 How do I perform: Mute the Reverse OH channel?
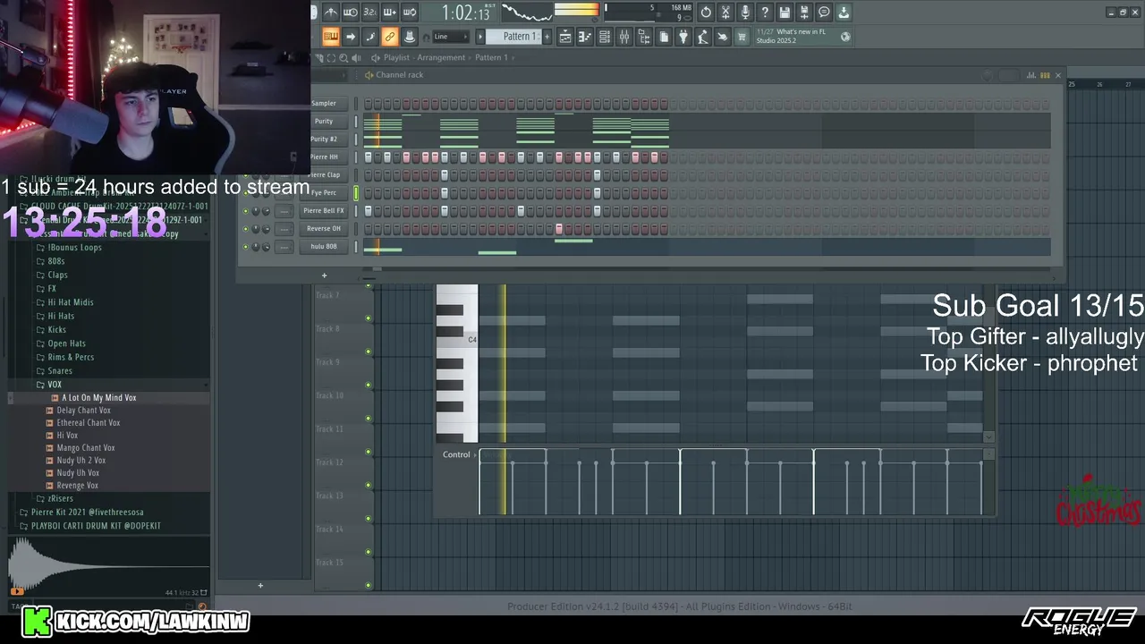(246, 229)
